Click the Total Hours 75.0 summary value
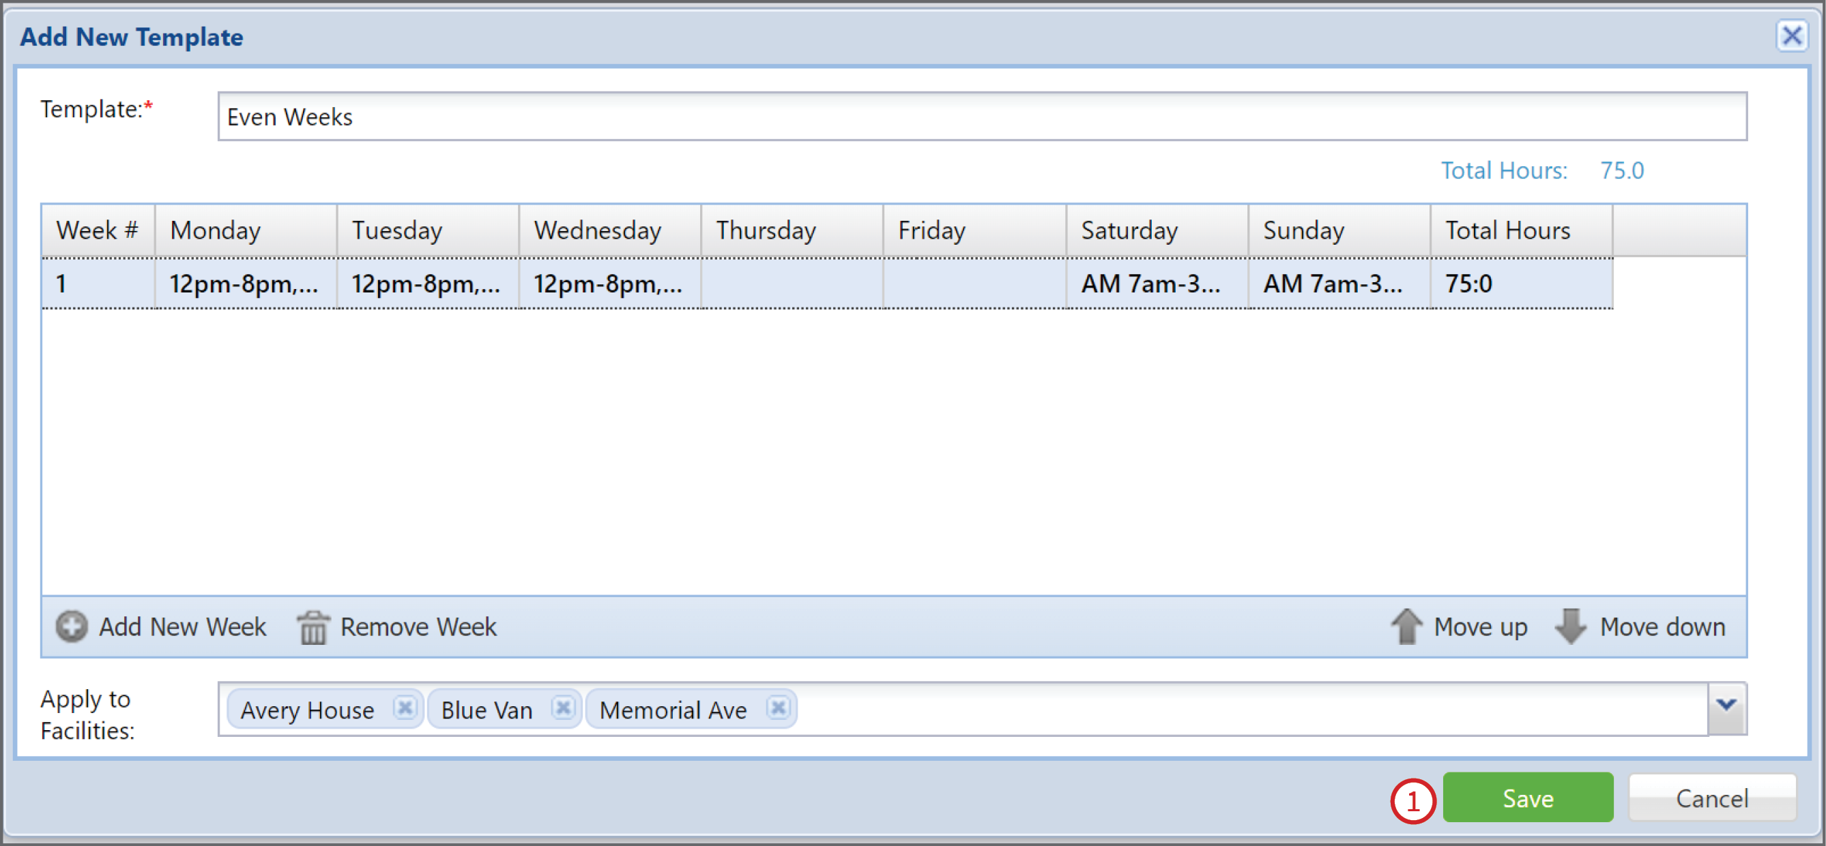1826x846 pixels. click(1621, 170)
